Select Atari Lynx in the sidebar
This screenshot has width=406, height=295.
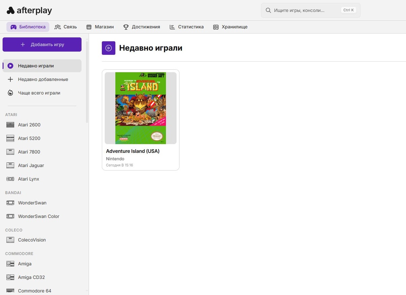tap(42, 179)
